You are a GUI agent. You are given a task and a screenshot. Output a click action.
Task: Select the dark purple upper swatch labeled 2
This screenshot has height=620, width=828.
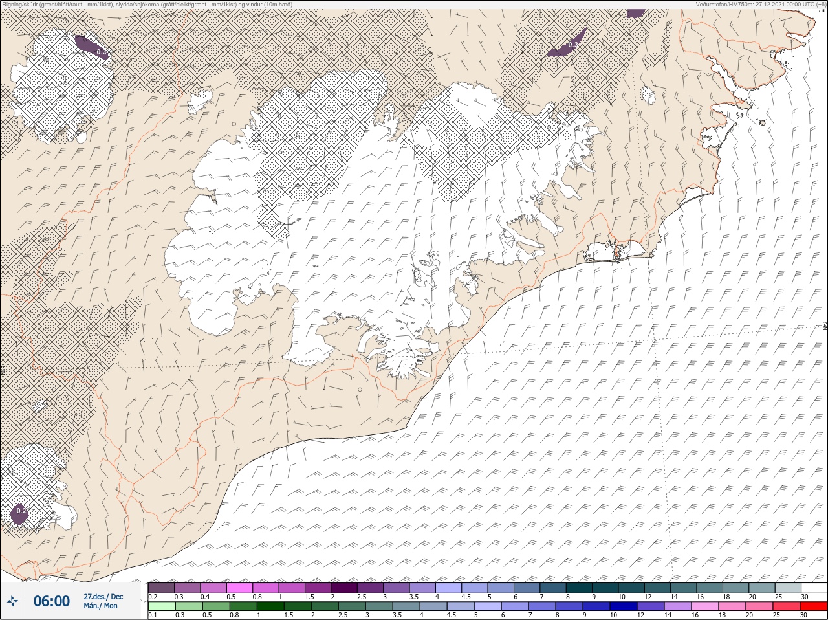click(344, 588)
